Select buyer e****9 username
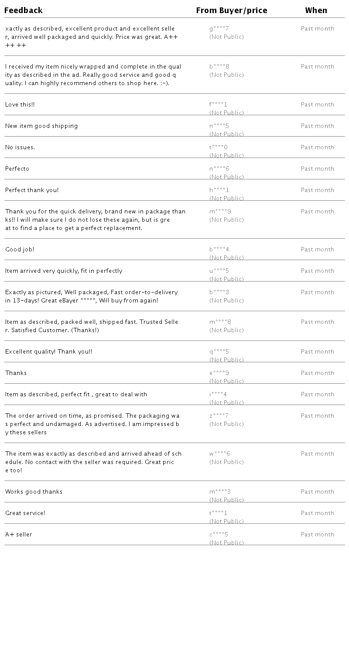 point(219,373)
